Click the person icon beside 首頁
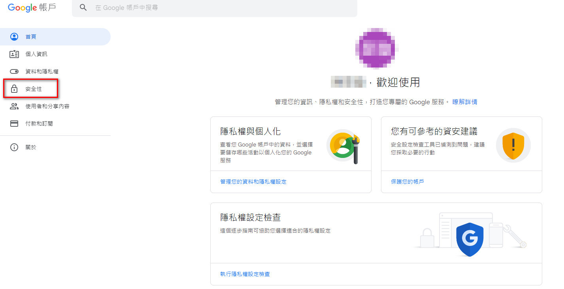Image resolution: width=564 pixels, height=289 pixels. click(x=14, y=36)
